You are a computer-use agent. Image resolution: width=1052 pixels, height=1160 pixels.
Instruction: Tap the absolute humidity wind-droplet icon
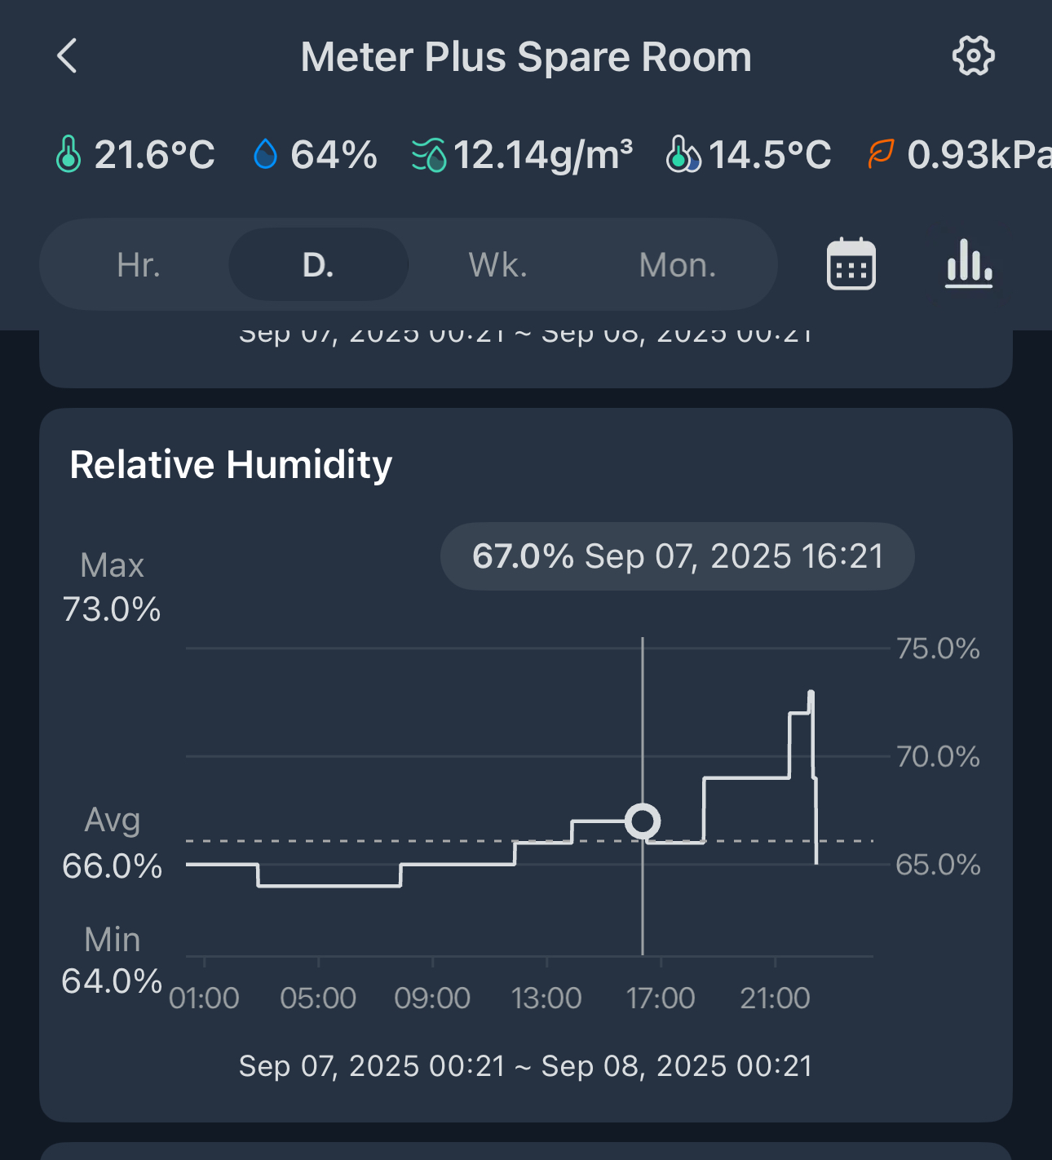[429, 155]
